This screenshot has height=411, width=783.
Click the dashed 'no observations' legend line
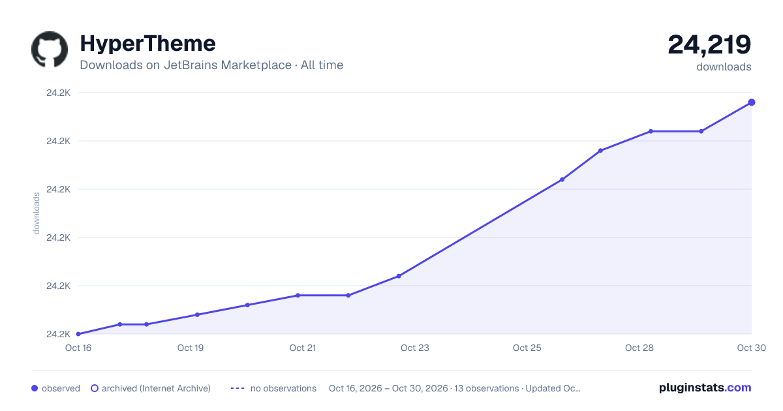[238, 388]
